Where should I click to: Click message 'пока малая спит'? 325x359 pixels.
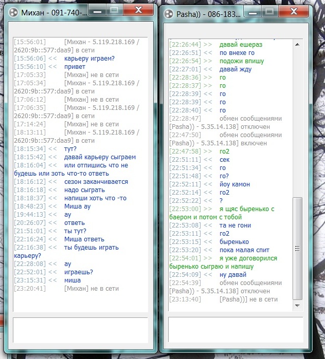point(244,250)
